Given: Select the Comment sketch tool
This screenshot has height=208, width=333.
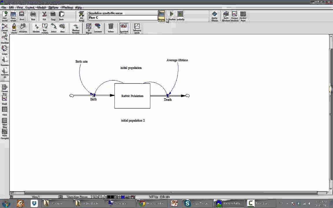Looking at the screenshot, I should (97, 28).
